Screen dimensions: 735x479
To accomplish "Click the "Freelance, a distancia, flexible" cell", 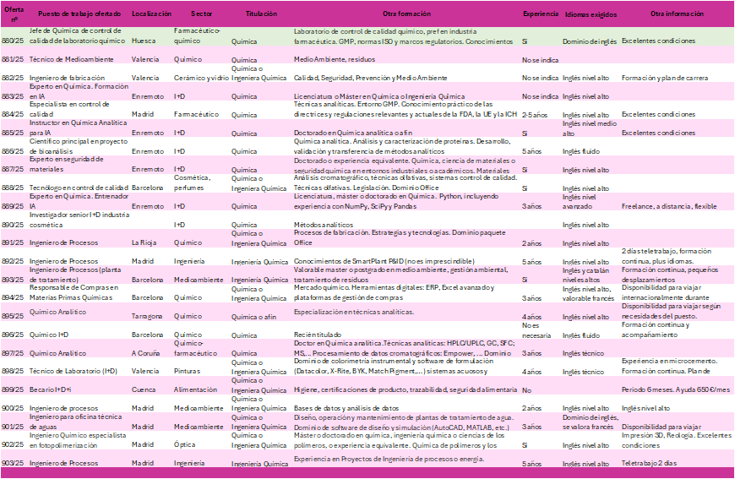I will (669, 206).
